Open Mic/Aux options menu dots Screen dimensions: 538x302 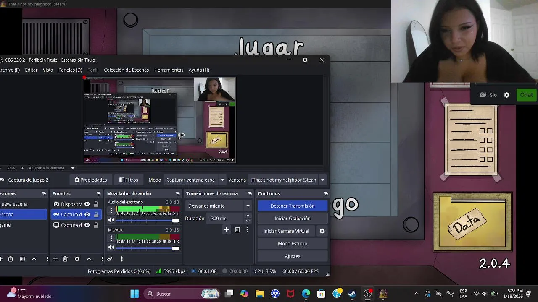(x=111, y=238)
